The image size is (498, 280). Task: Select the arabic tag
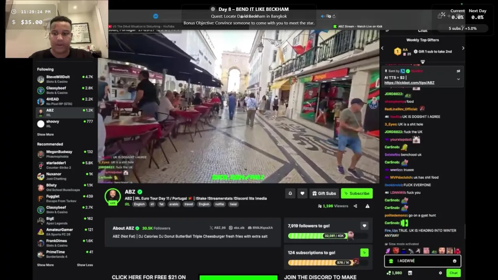174,204
